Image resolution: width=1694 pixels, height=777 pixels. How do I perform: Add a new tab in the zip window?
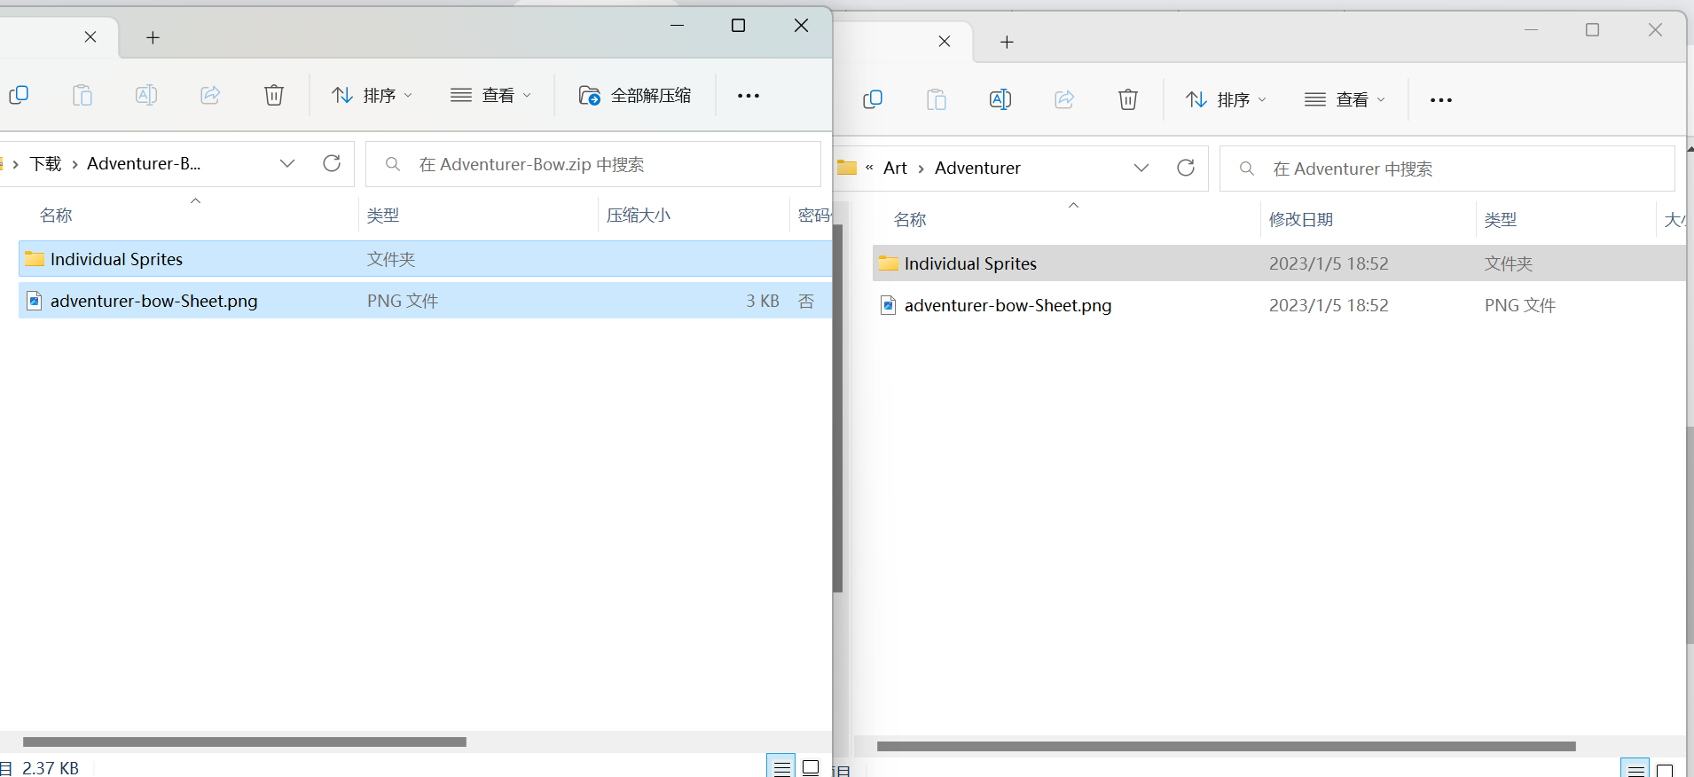coord(153,37)
